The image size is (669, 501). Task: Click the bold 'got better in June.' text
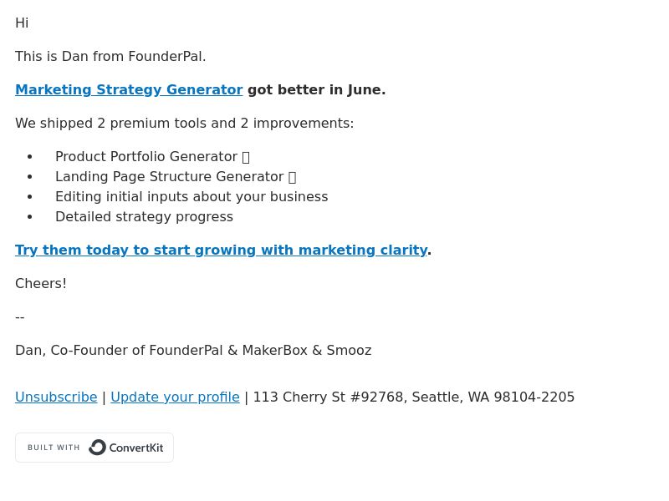[317, 90]
